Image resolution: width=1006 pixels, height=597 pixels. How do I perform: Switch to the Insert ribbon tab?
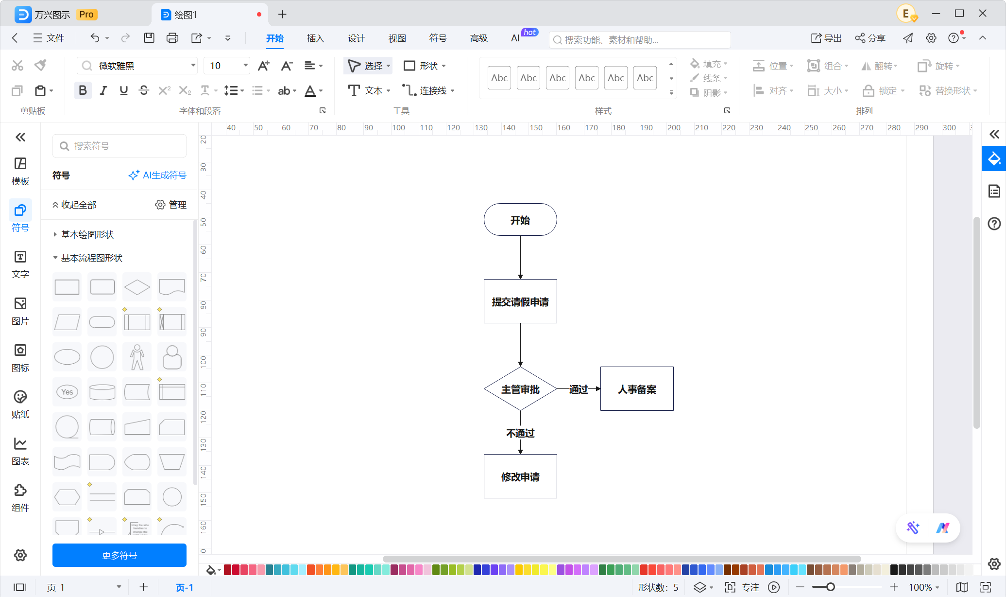(x=315, y=38)
